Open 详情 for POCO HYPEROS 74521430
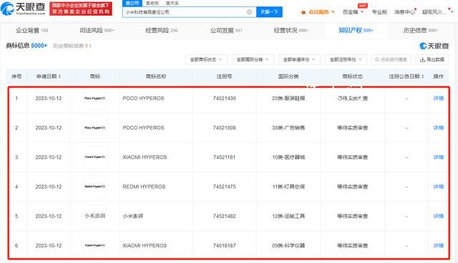 pos(438,98)
